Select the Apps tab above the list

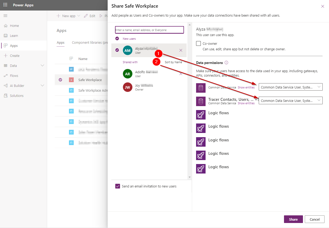click(x=61, y=42)
